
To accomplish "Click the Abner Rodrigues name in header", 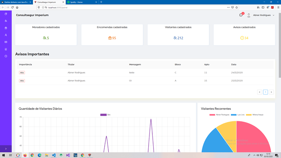I will [x=261, y=15].
